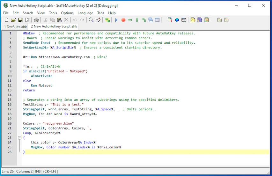The image size is (272, 176).
Task: Click the "(CR+LF)" status bar indicator
Action: (50, 172)
